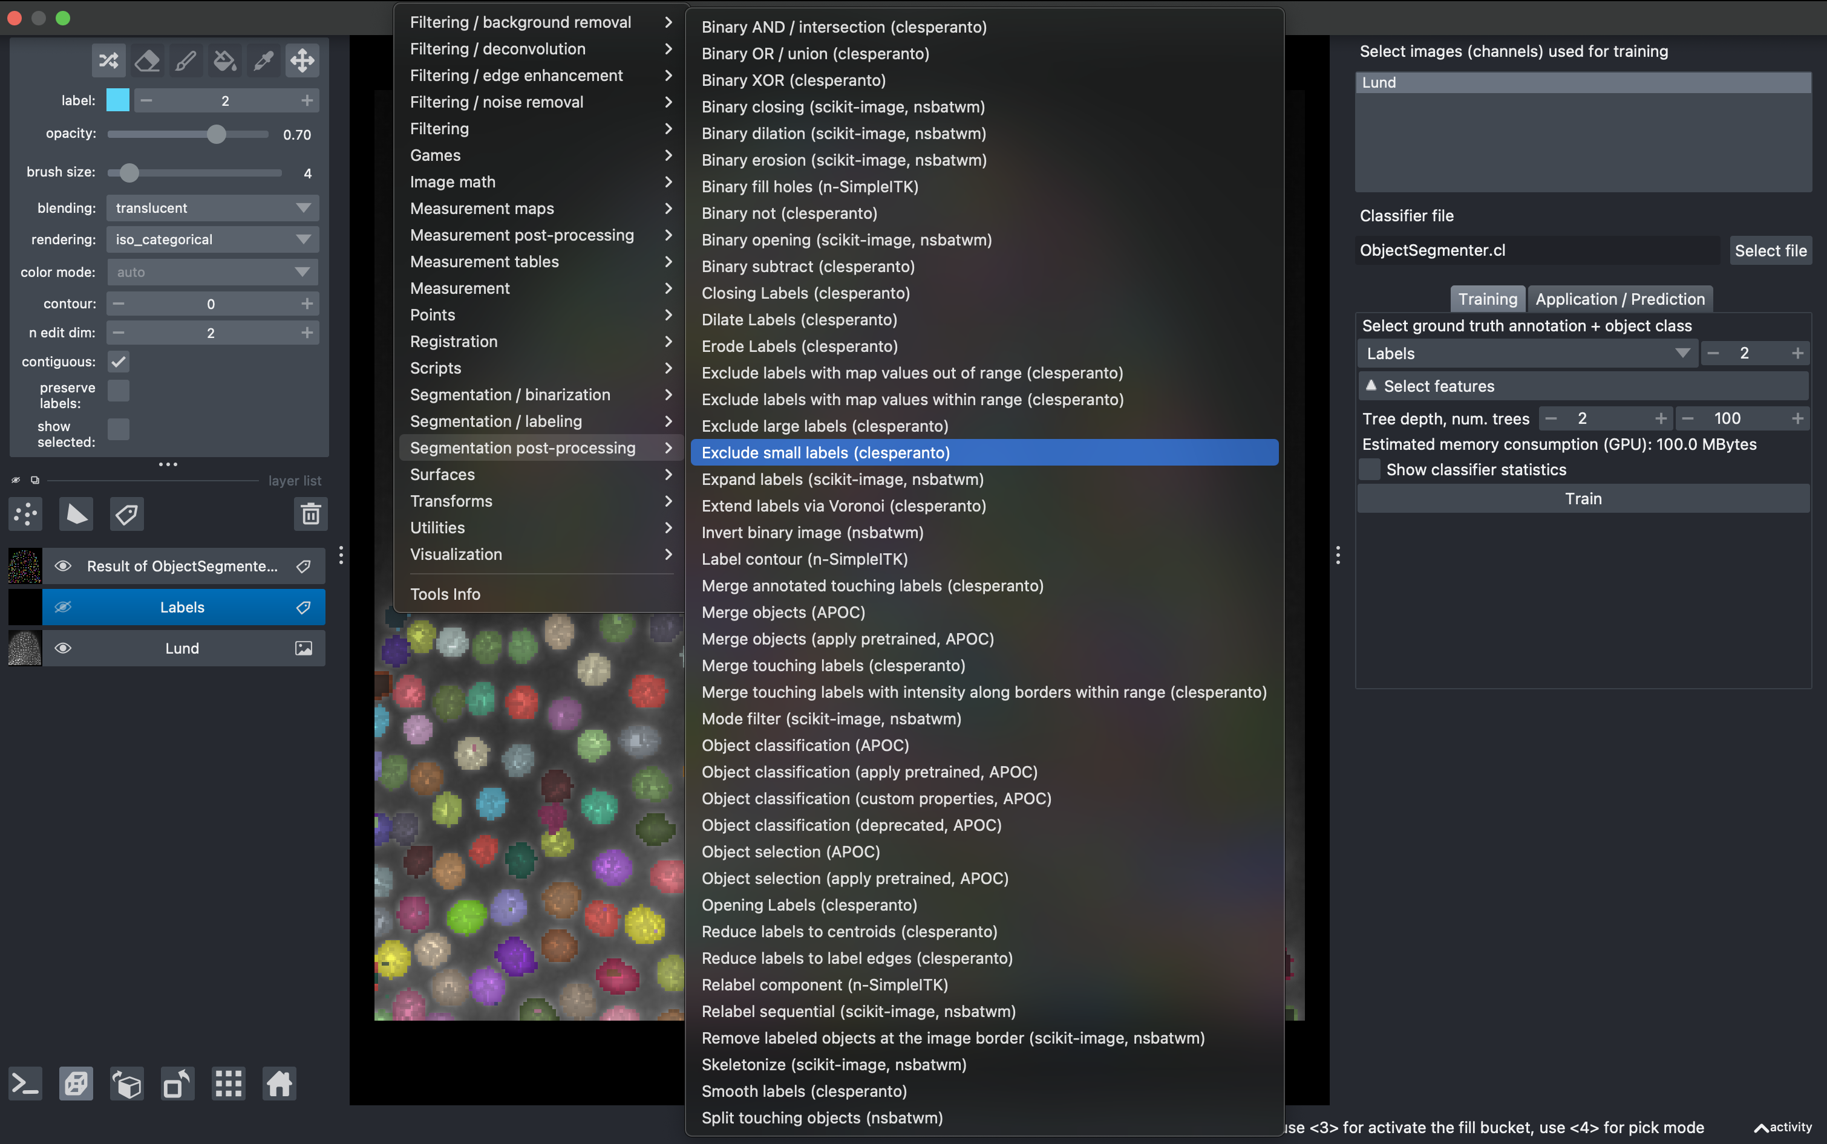Delete the selected layer
1827x1144 pixels.
tap(311, 514)
